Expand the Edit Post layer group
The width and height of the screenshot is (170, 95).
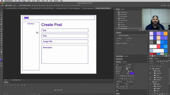point(154,71)
